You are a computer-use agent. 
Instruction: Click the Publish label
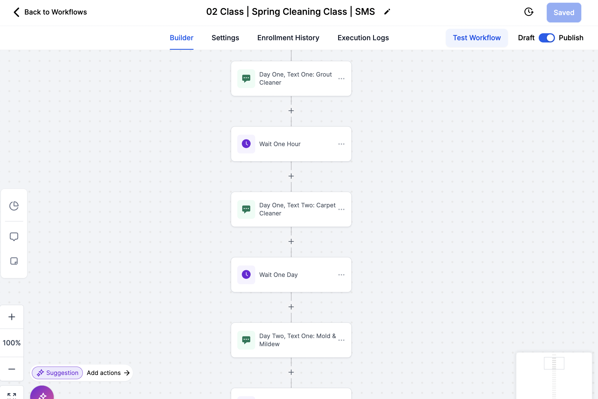coord(571,38)
